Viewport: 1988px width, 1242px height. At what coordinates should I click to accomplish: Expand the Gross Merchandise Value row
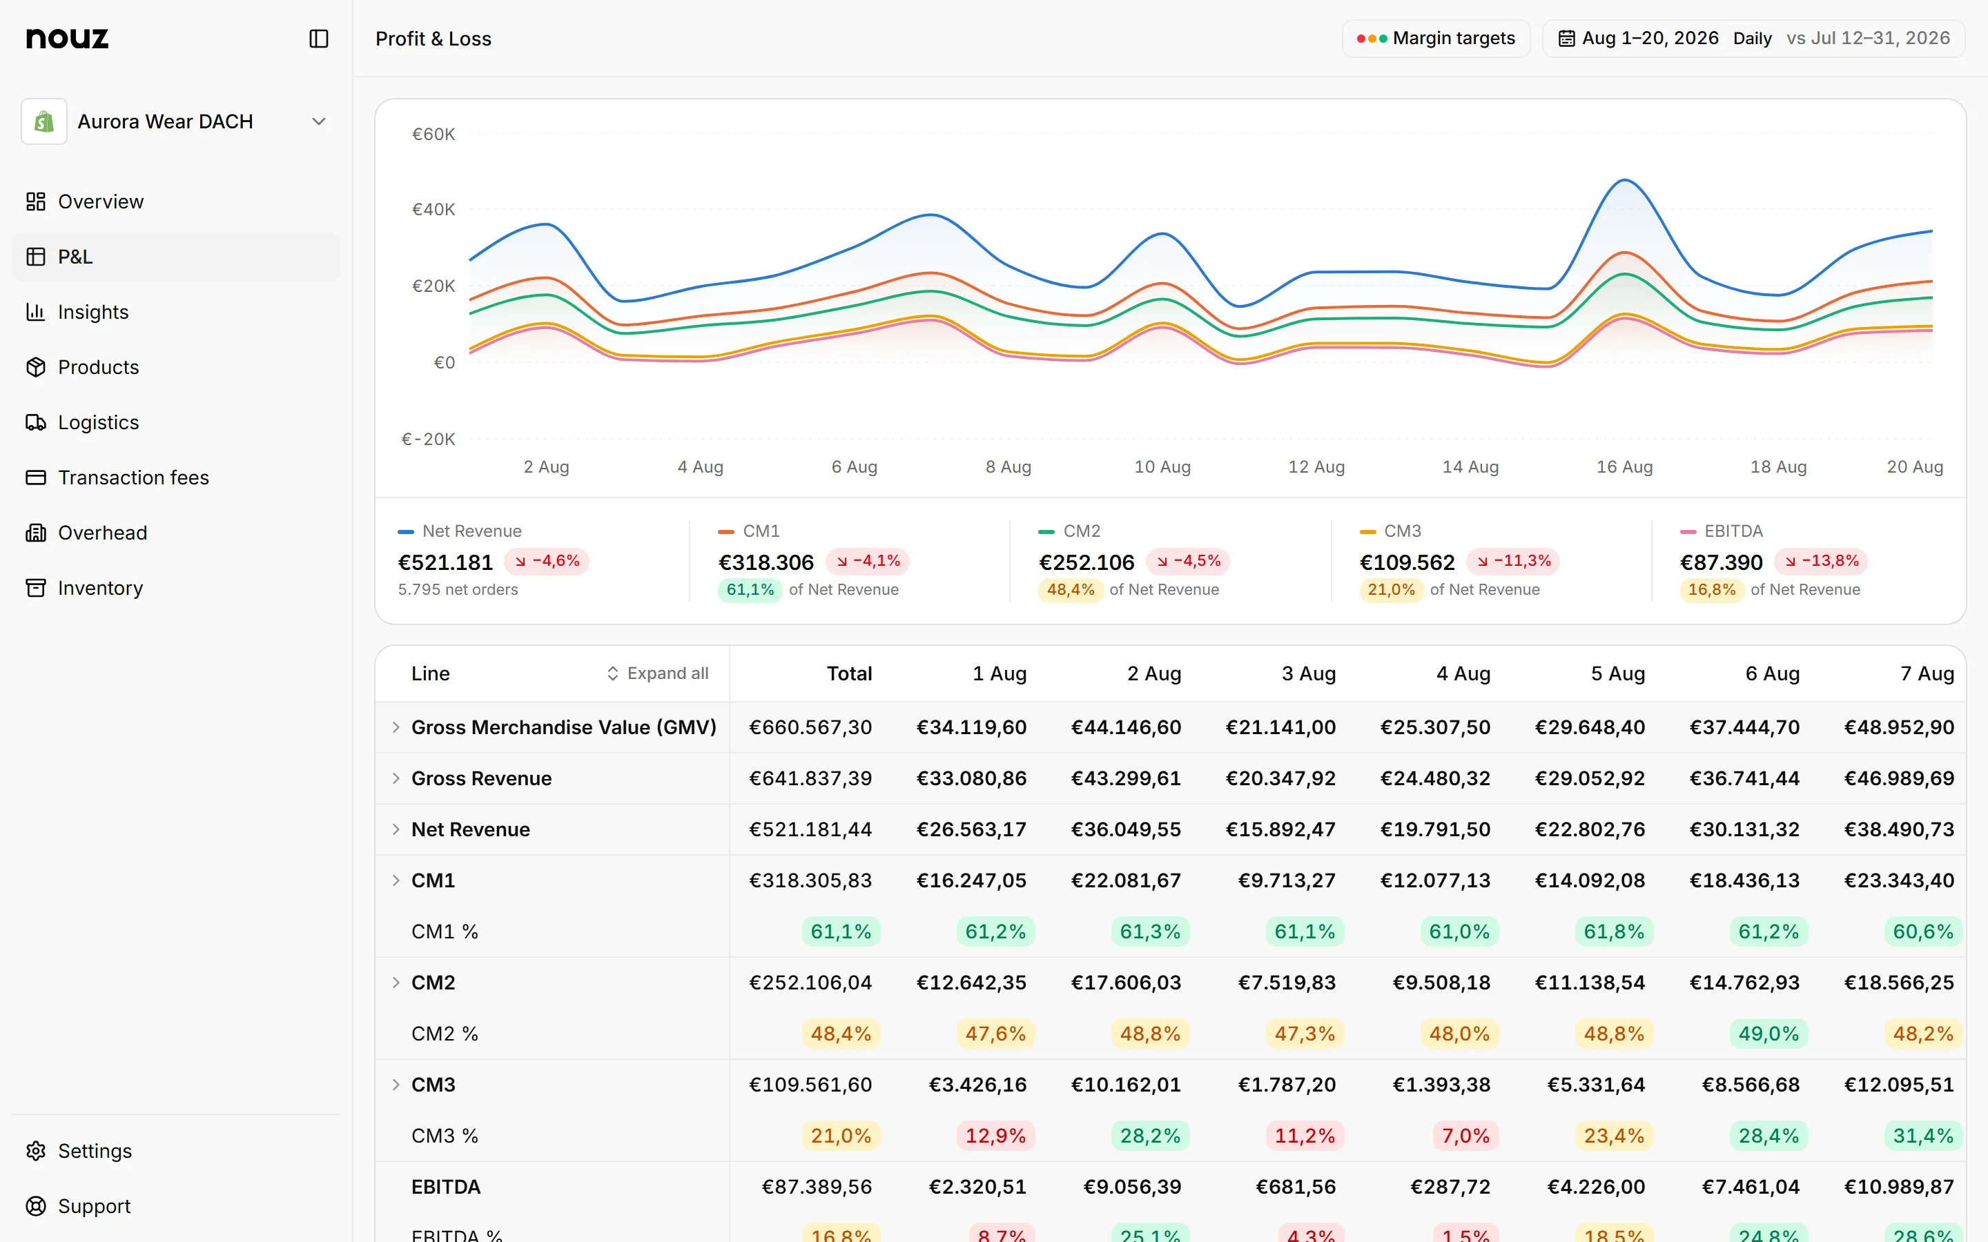pyautogui.click(x=396, y=727)
